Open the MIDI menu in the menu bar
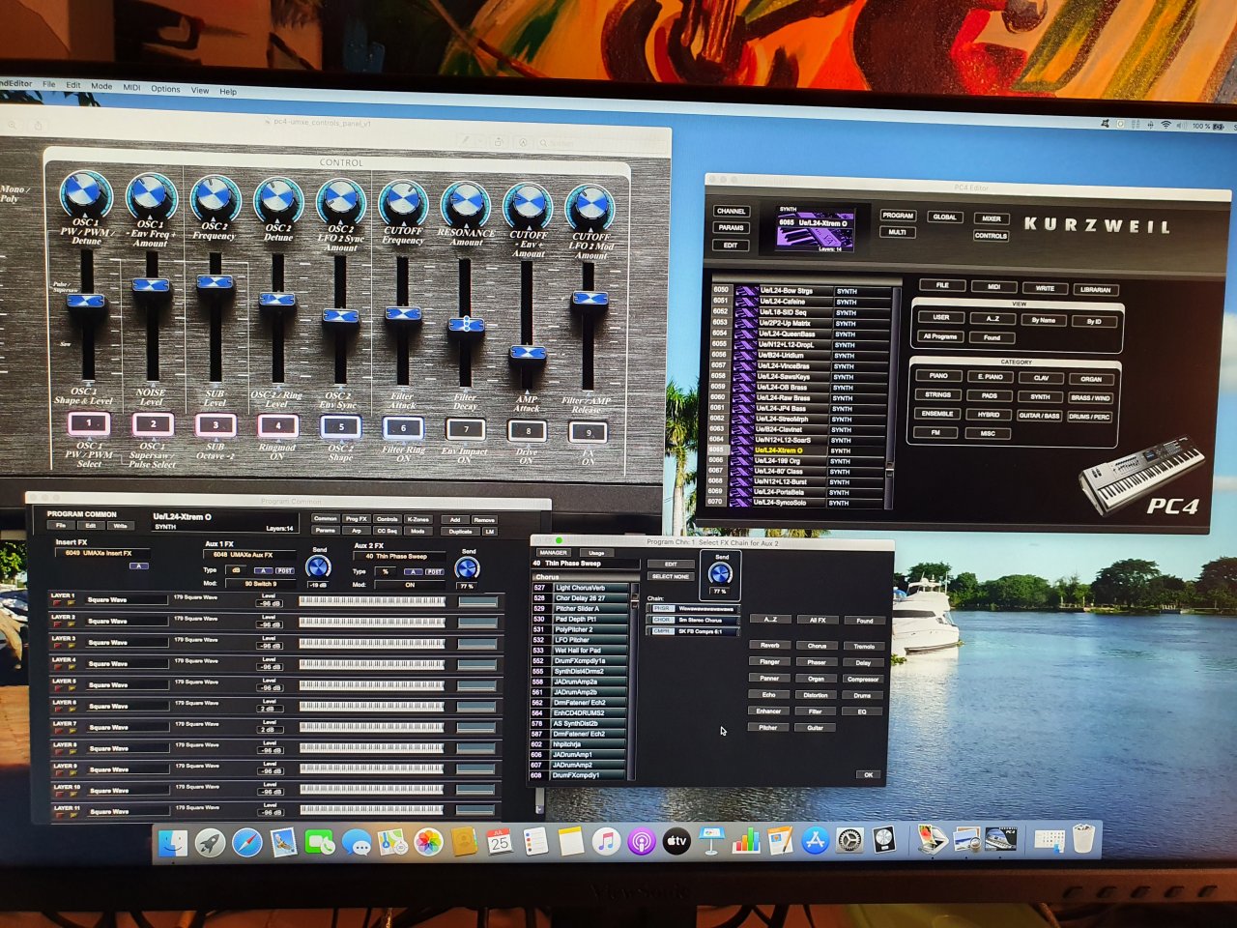The height and width of the screenshot is (928, 1237). (x=131, y=87)
